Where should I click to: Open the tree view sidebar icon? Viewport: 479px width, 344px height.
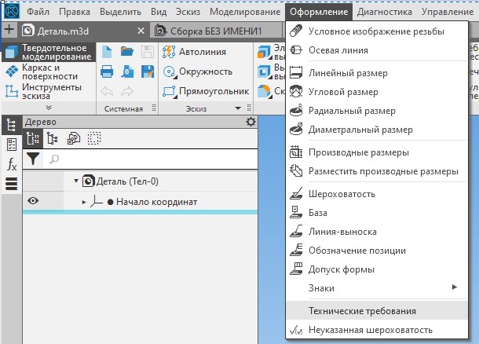pyautogui.click(x=12, y=125)
